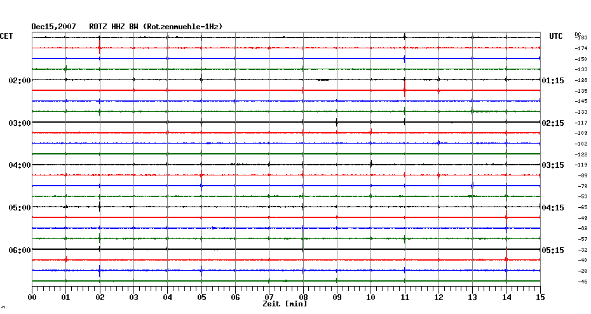Click the DC offset value -82

coord(582,228)
